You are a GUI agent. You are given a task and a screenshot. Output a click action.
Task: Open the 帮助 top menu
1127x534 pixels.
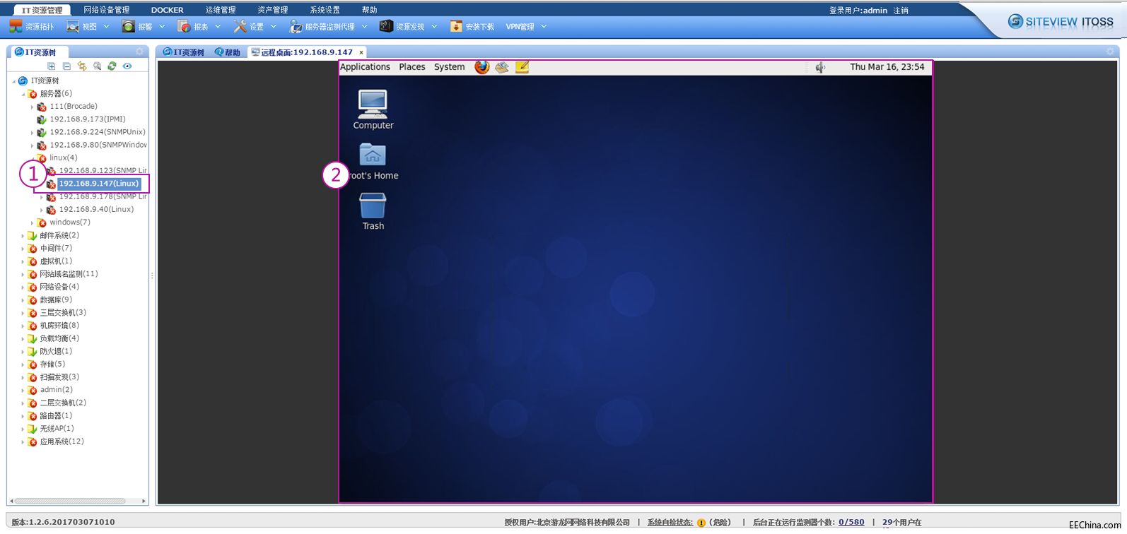[x=369, y=10]
